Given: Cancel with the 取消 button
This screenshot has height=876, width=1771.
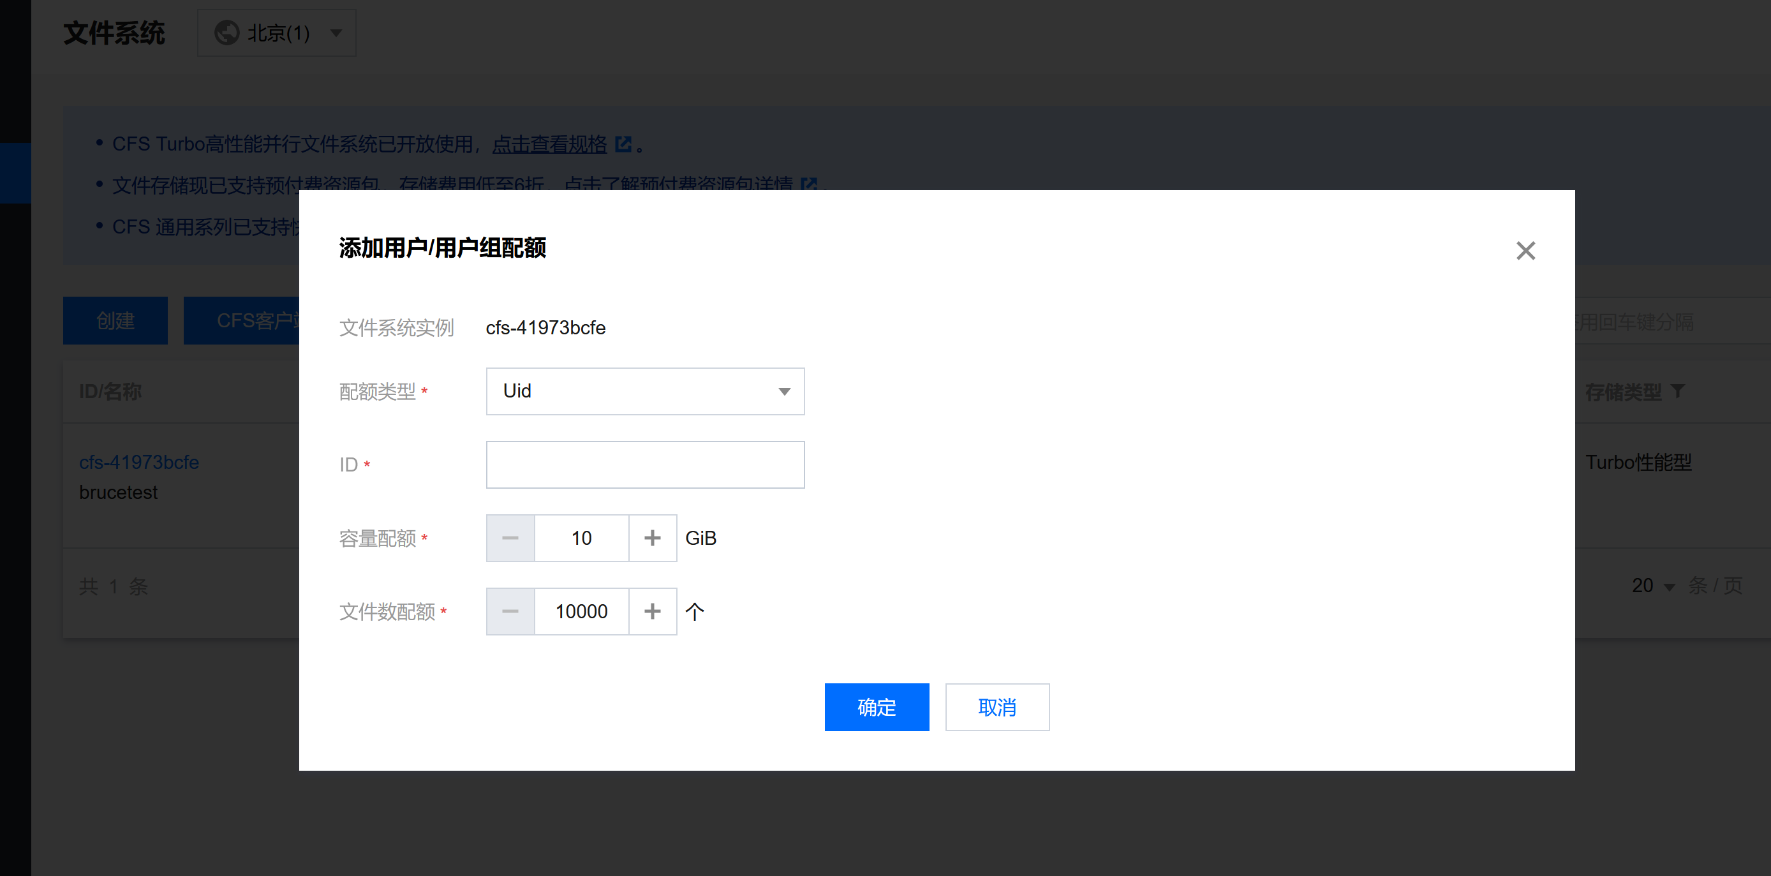Looking at the screenshot, I should [x=997, y=707].
